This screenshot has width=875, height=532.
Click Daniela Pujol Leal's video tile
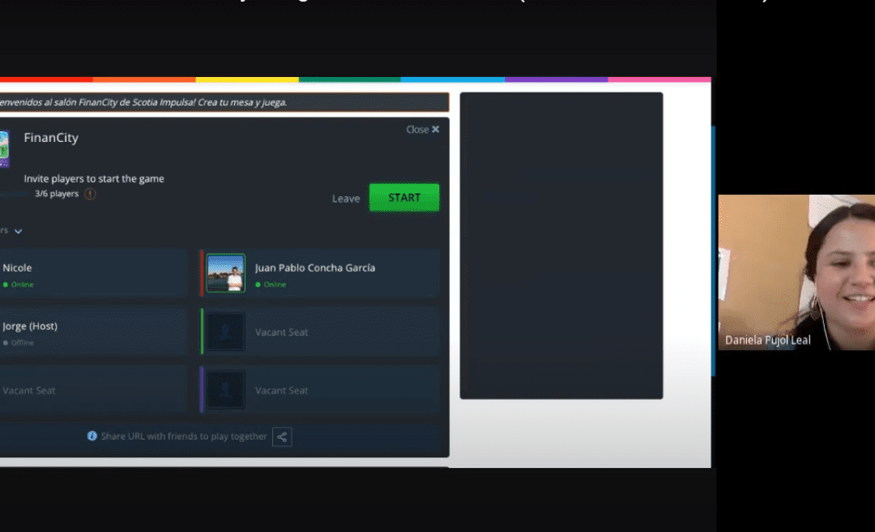(x=796, y=272)
